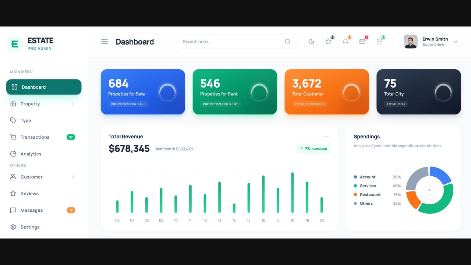Open Settings from the sidebar
The width and height of the screenshot is (471, 265).
pyautogui.click(x=30, y=227)
